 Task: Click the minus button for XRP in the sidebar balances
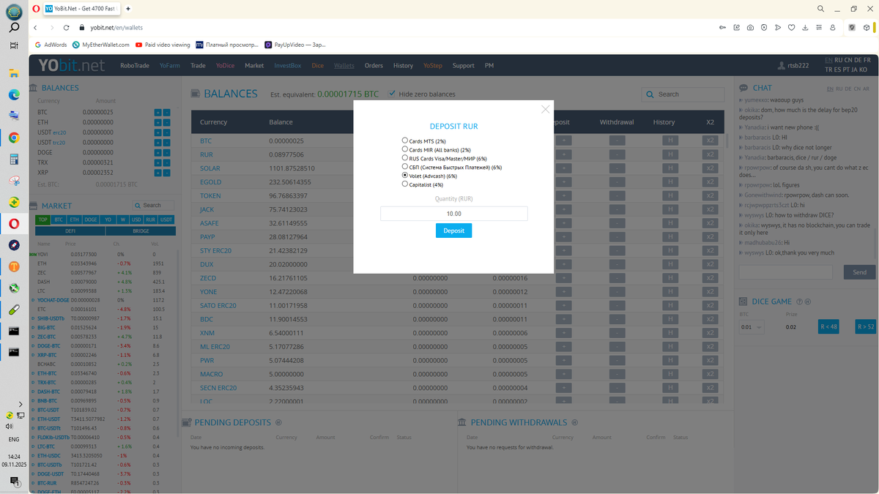166,173
